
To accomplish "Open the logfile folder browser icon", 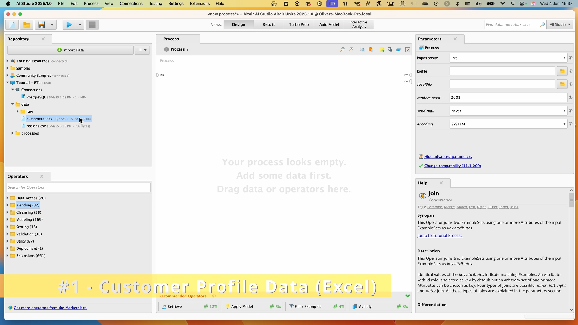I will click(562, 71).
